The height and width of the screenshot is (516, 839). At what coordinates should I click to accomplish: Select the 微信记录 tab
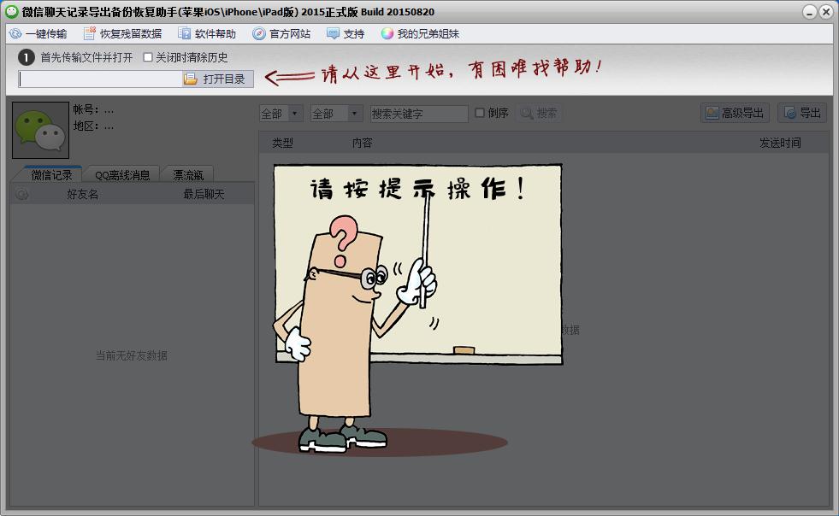51,175
